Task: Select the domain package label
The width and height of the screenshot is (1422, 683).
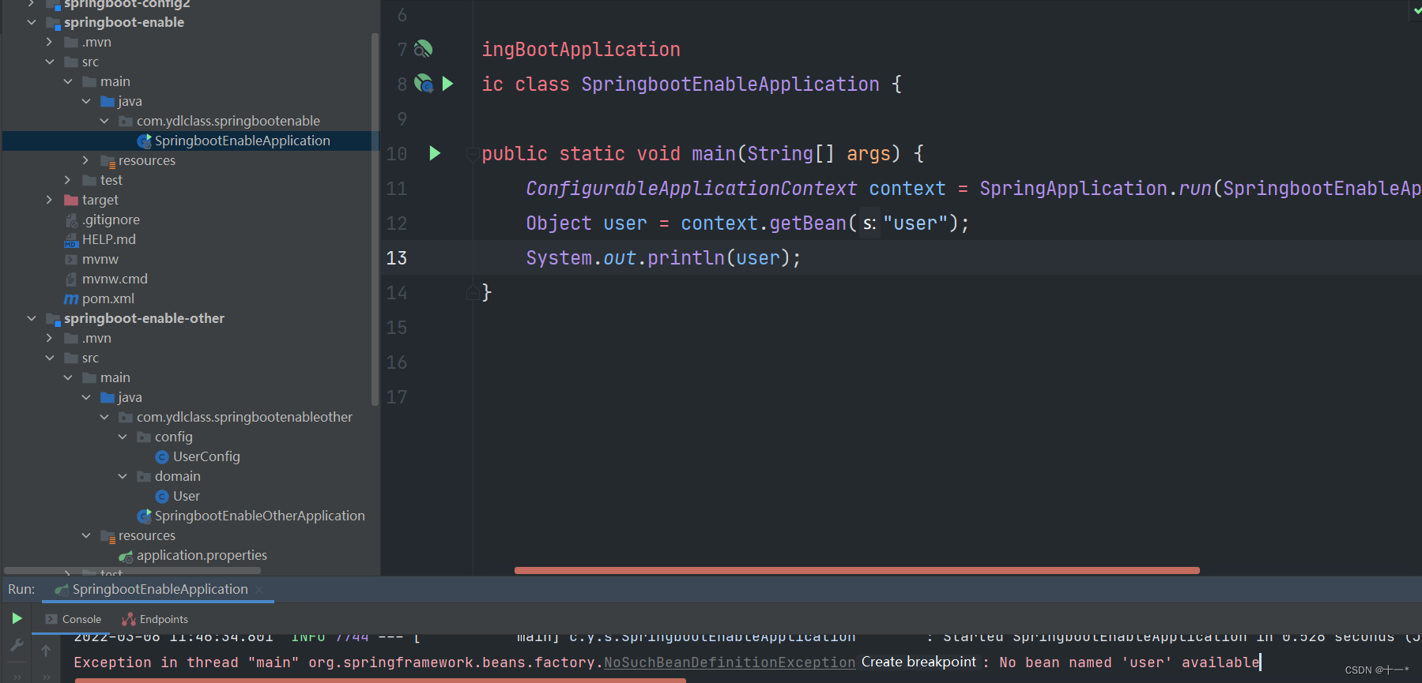Action: coord(178,476)
